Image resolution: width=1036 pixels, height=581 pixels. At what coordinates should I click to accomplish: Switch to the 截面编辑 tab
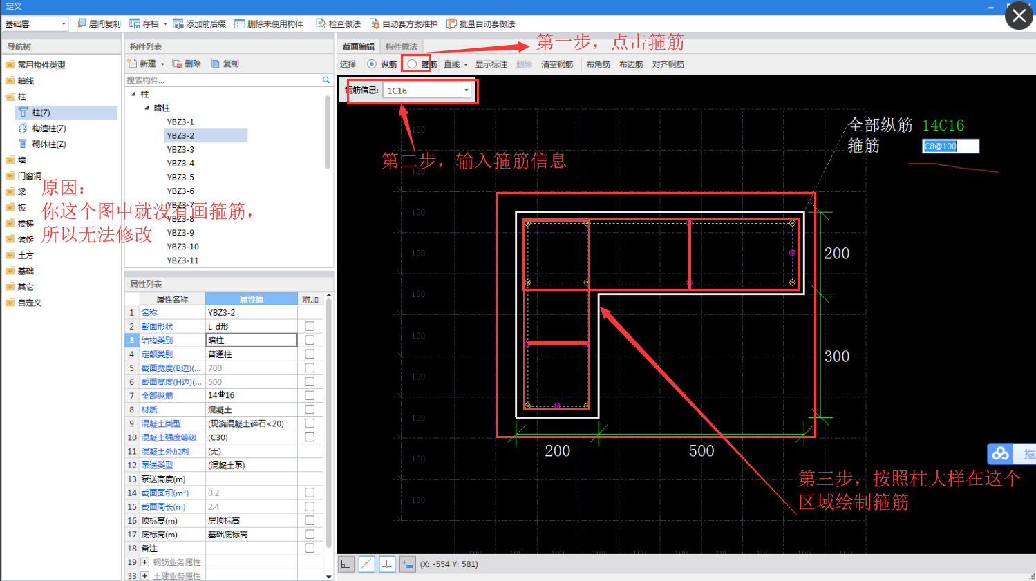[359, 46]
